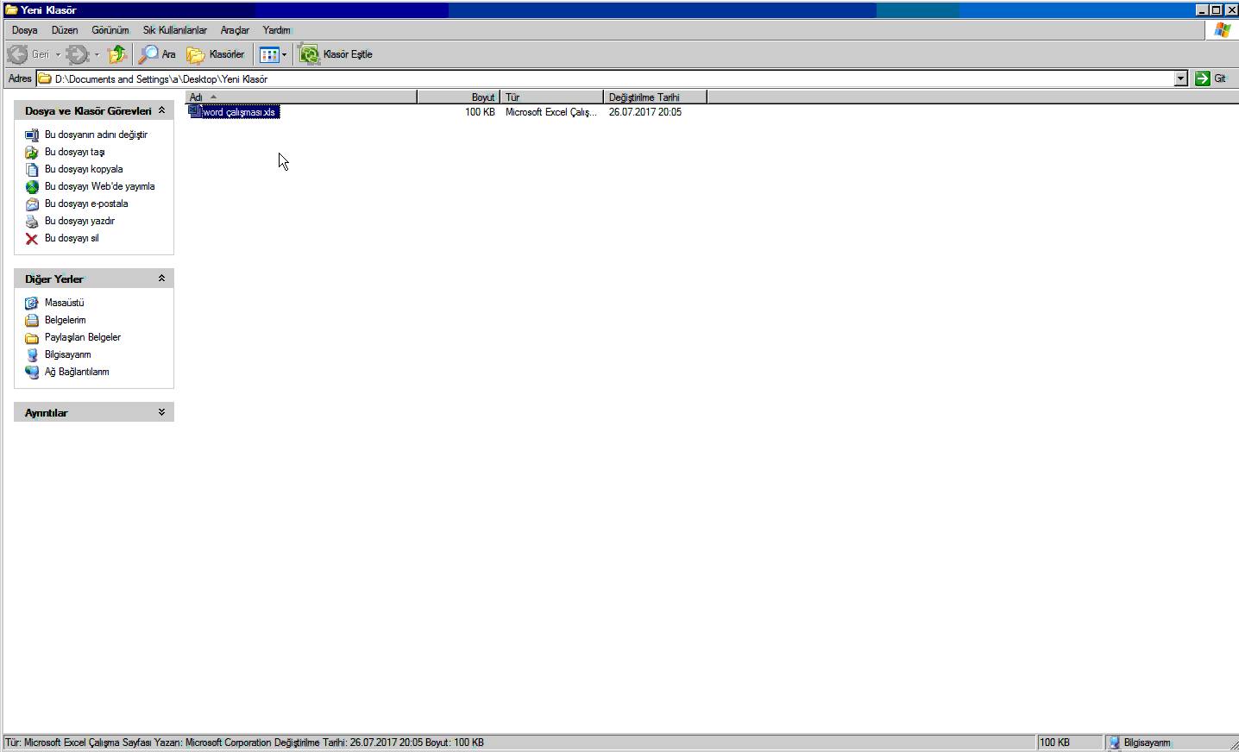Open the Ara search tool
Screen dimensions: 1239x752
[x=158, y=54]
